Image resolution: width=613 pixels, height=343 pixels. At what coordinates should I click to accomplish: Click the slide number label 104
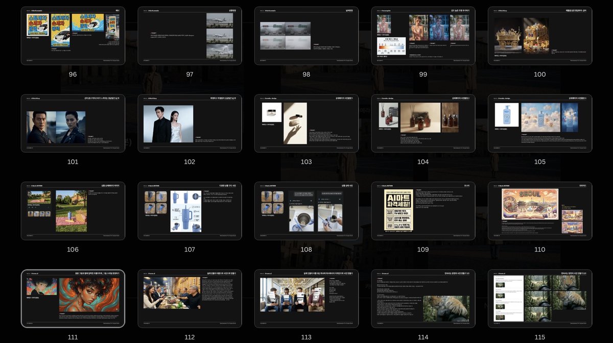coord(423,162)
